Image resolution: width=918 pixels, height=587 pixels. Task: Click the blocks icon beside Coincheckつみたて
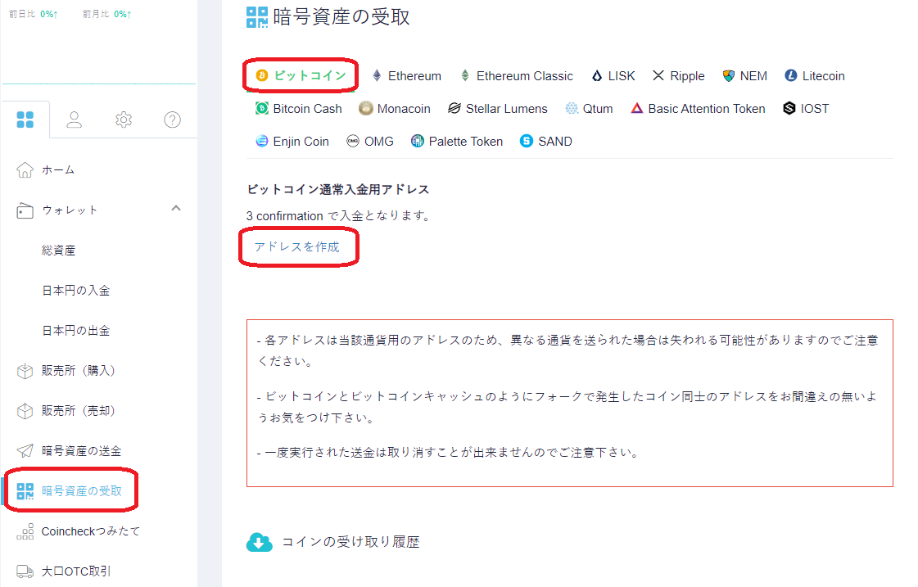(25, 531)
